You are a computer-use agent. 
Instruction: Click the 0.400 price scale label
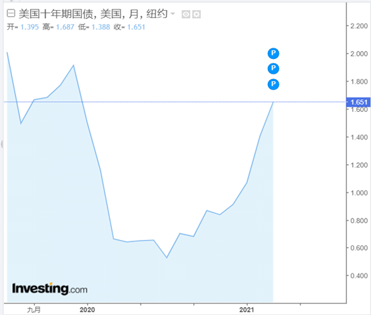(359, 275)
